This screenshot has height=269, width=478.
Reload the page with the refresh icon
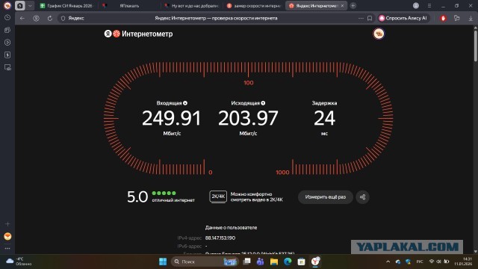[x=50, y=18]
